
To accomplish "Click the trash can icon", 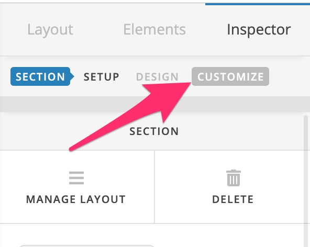I will [234, 178].
